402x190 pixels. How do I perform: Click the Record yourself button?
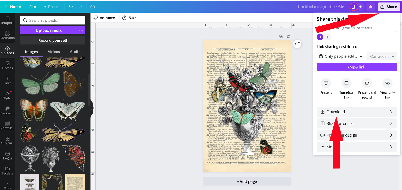53,40
